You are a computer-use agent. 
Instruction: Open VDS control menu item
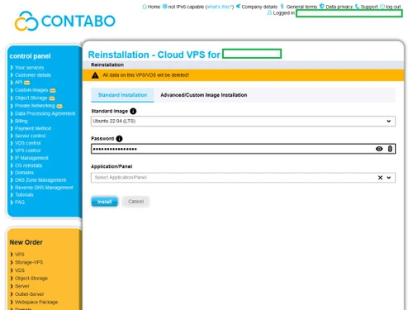[27, 143]
